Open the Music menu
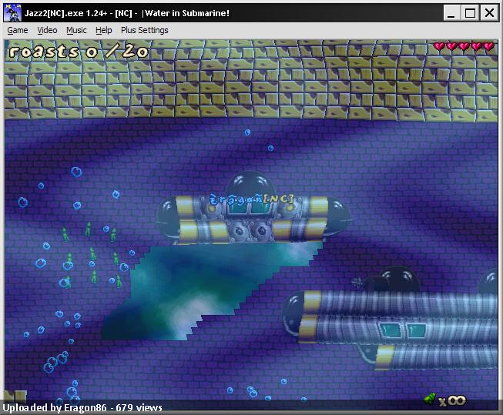Viewport: 503px width, 415px height. pos(76,30)
